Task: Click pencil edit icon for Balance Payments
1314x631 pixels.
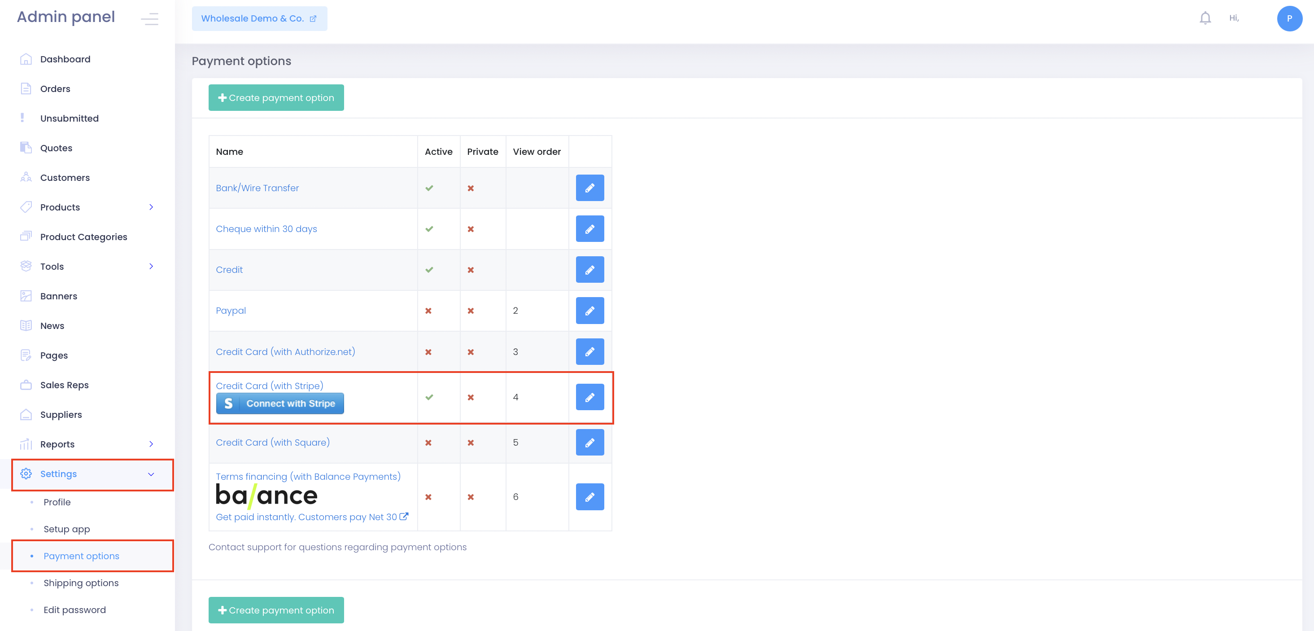Action: (589, 497)
